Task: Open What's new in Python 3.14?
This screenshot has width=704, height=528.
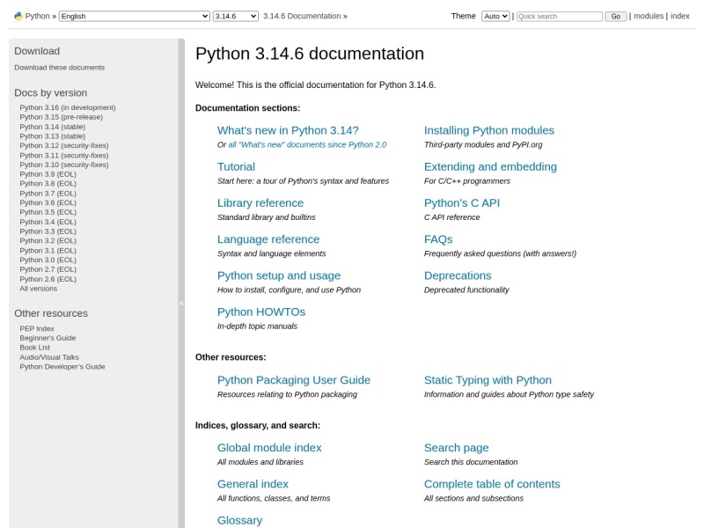Action: [x=288, y=130]
